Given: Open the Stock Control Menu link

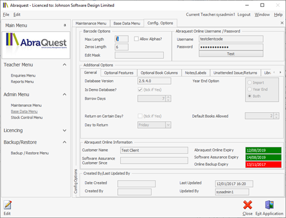Looking at the screenshot, I should point(27,117).
